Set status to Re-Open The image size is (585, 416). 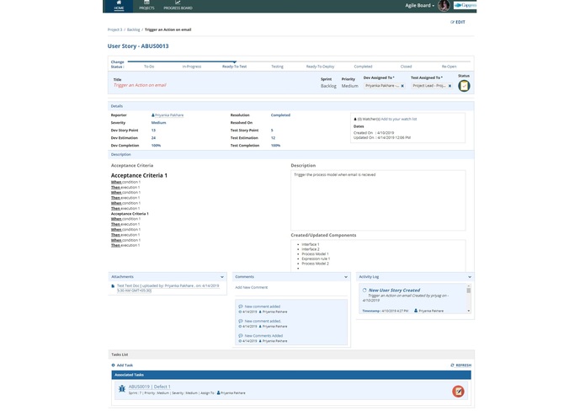(x=449, y=67)
